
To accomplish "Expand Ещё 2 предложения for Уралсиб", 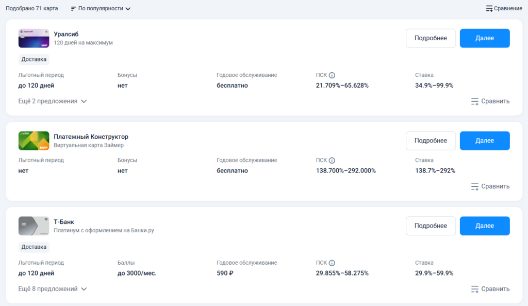I will click(53, 101).
